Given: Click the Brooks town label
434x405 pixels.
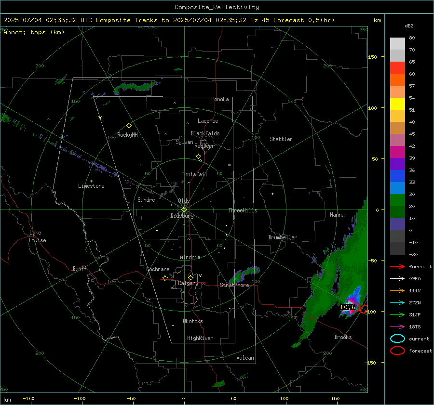Looking at the screenshot, I should tap(343, 337).
